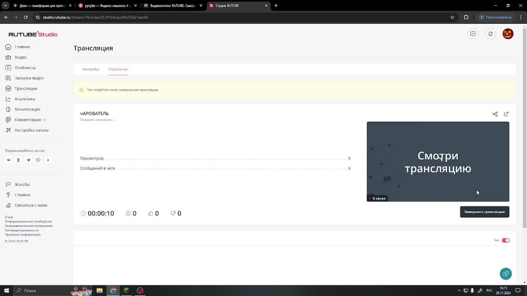Click the Telegram social icon
This screenshot has width=527, height=296.
pyautogui.click(x=28, y=160)
